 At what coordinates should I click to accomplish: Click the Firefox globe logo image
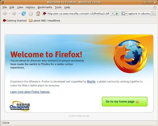[131, 56]
